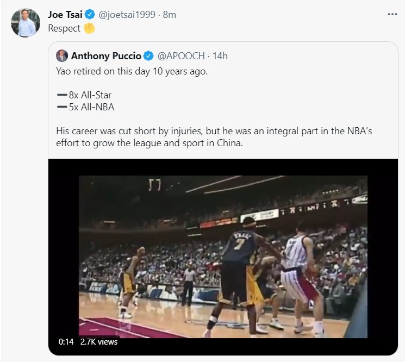Click the 2.7K views counter
The image size is (405, 362).
(98, 342)
